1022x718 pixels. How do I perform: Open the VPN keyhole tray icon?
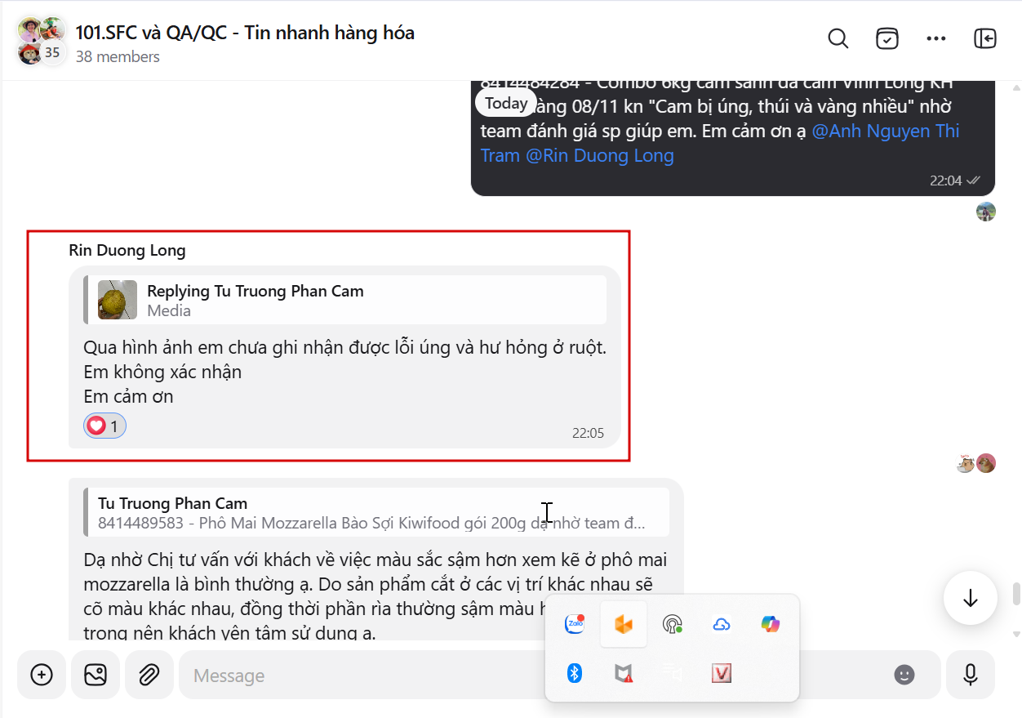click(672, 625)
